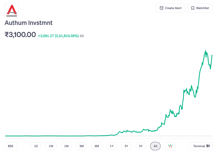Click the Terminal candlestick icon

coord(208,146)
